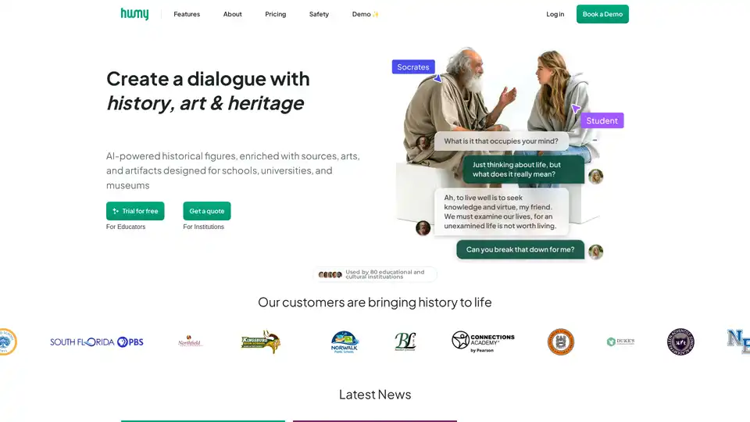Click the Humy logo in the header
This screenshot has width=750, height=422.
[x=134, y=14]
